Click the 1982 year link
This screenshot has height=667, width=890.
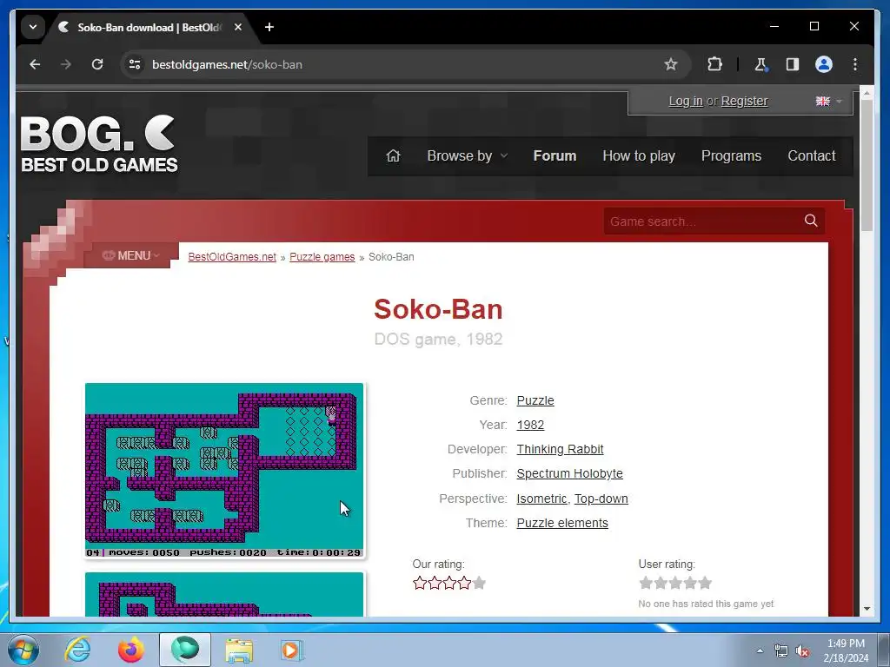pos(530,425)
